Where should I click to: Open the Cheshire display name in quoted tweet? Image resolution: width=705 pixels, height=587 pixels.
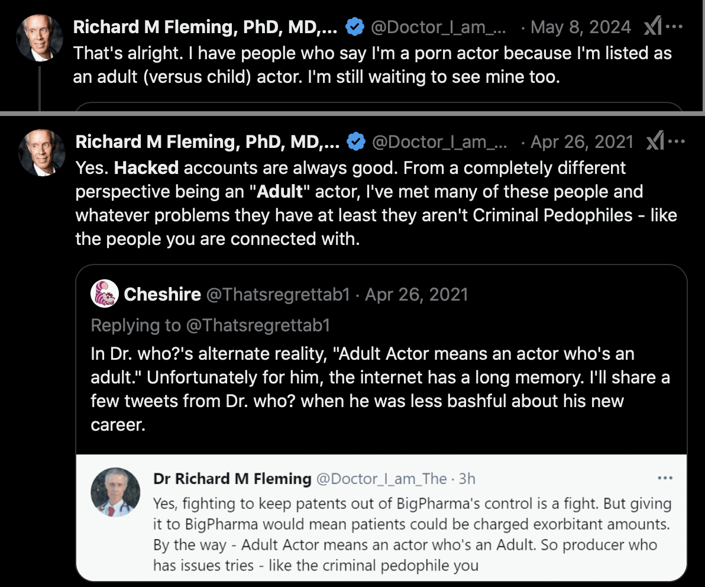pos(162,294)
